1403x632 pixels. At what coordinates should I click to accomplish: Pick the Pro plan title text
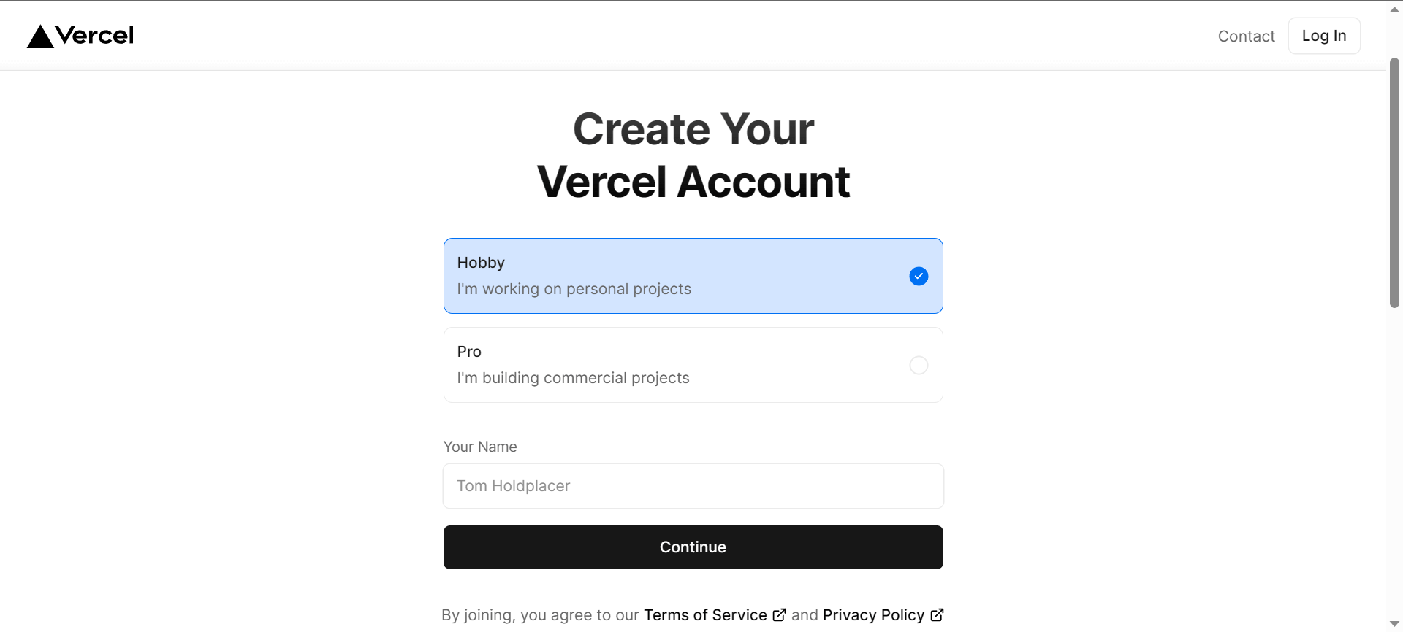469,352
